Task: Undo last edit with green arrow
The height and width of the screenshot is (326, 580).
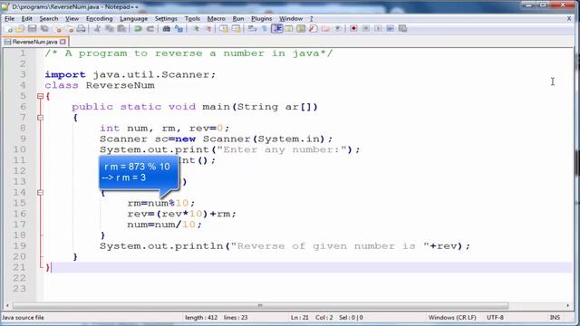Action: (138, 29)
